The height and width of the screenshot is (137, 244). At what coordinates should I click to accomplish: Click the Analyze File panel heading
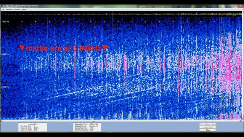(32, 124)
